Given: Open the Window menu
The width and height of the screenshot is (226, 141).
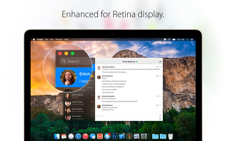Looking at the screenshot, I should tap(59, 39).
